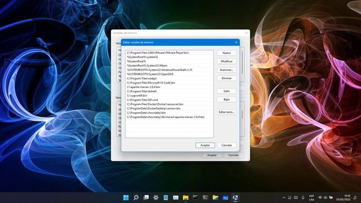Select the Microsoft VS Code\bin entry

pos(169,83)
